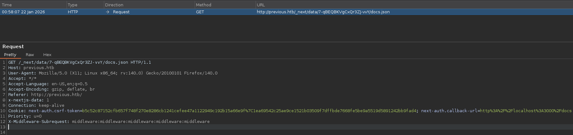Sort the table by Time column

7,5
